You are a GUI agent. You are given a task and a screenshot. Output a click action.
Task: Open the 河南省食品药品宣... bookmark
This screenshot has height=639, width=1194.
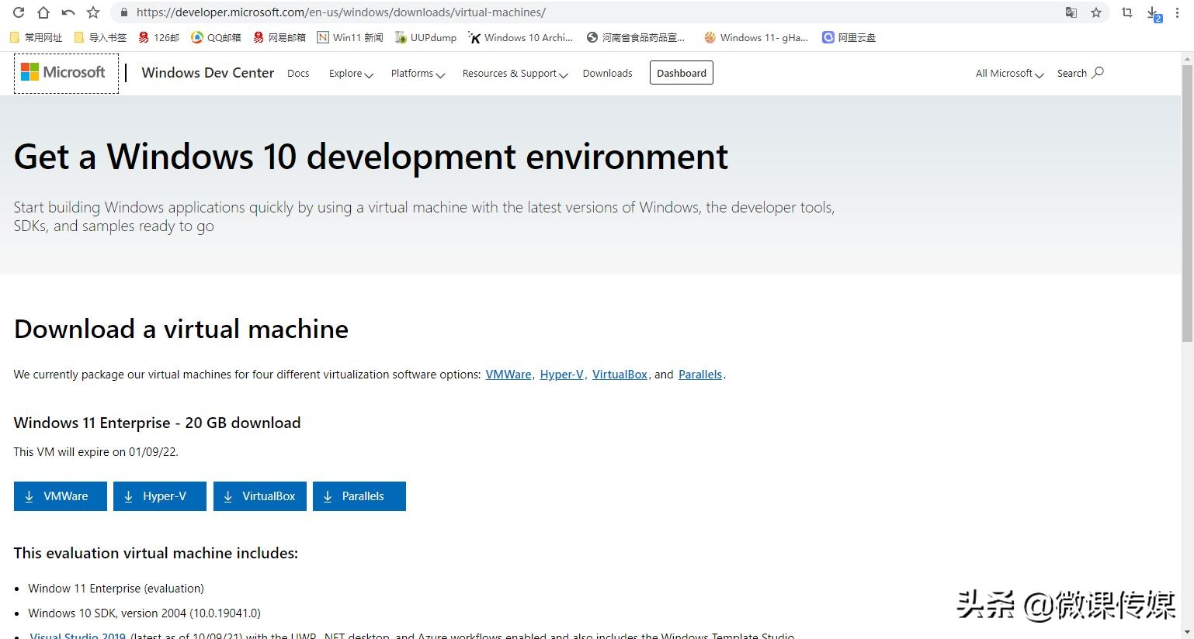pyautogui.click(x=636, y=37)
